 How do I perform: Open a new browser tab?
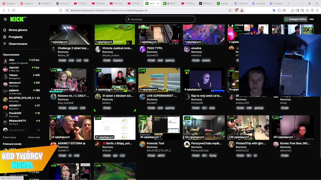[289, 3]
